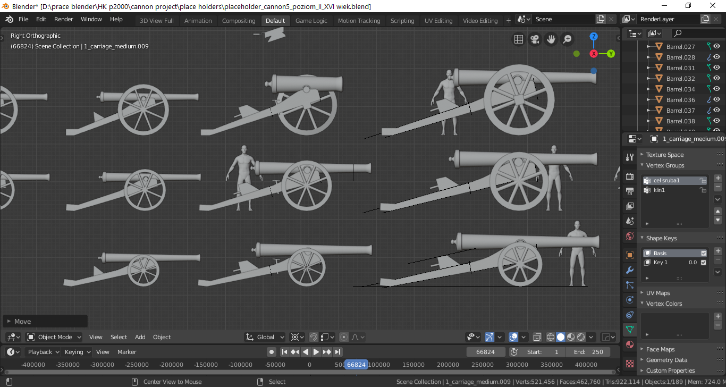Click the pan hand viewport gizmo

pos(551,39)
